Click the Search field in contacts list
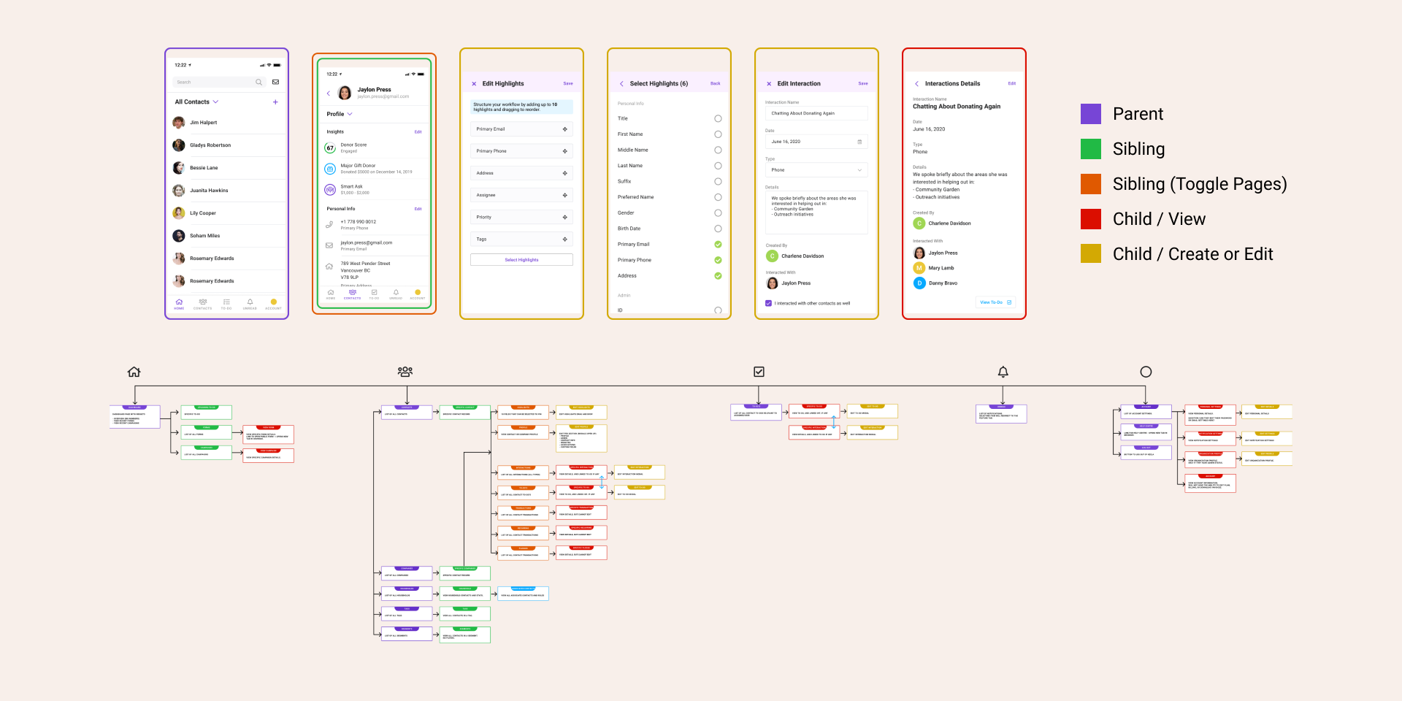The image size is (1402, 701). 219,83
